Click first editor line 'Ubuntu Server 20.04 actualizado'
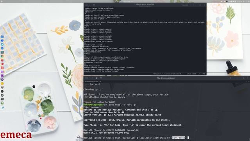This screenshot has width=250, height=141. coord(100,8)
